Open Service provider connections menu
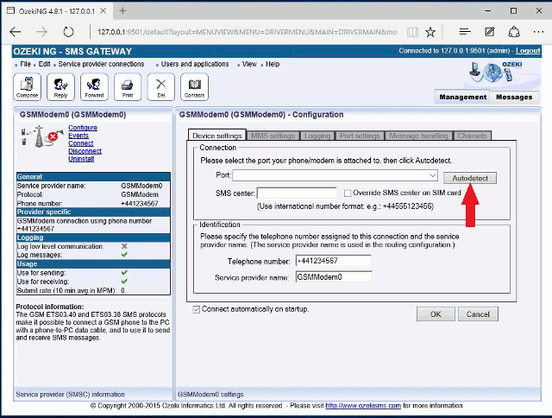The height and width of the screenshot is (418, 552). (x=101, y=64)
